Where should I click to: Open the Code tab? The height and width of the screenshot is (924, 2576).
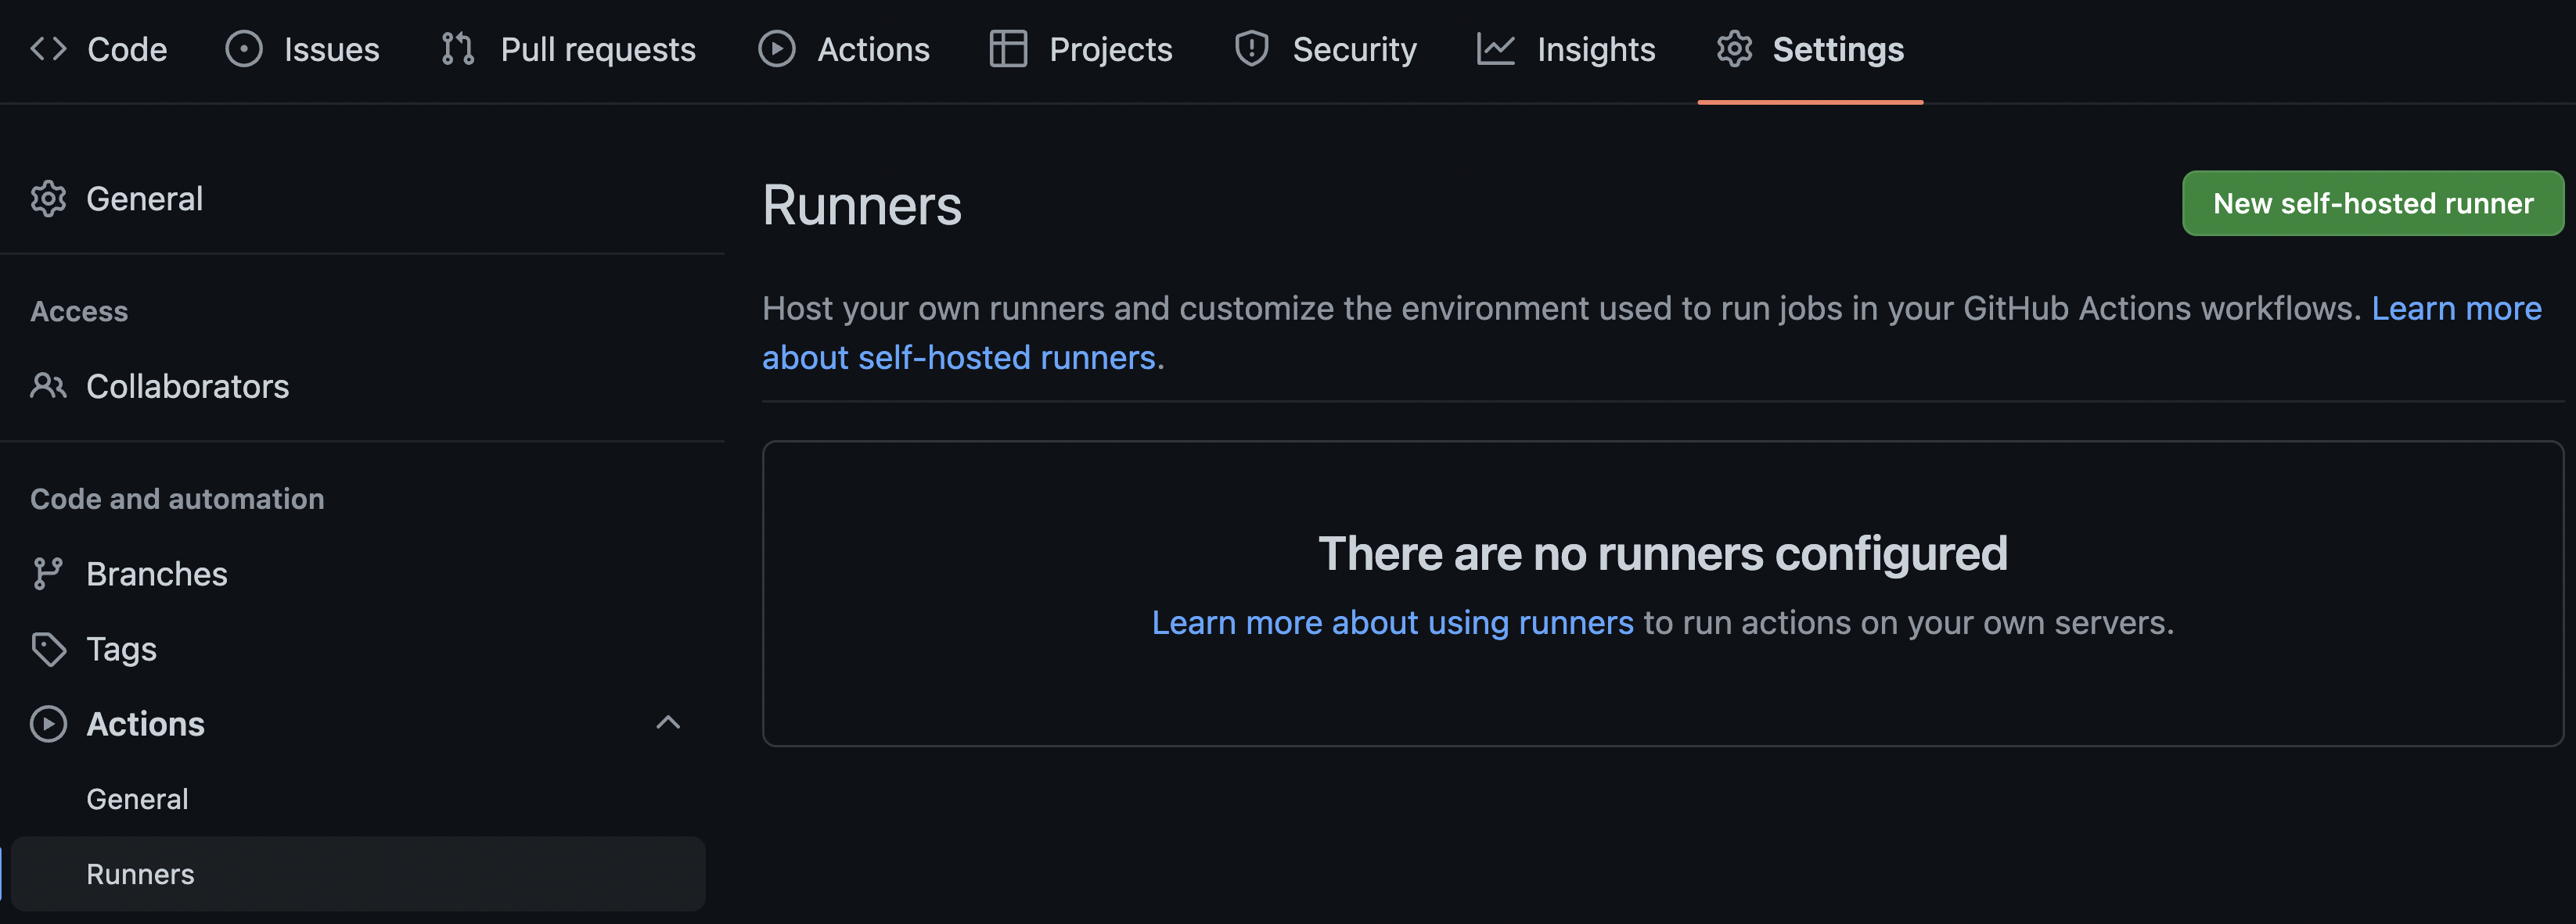click(98, 49)
